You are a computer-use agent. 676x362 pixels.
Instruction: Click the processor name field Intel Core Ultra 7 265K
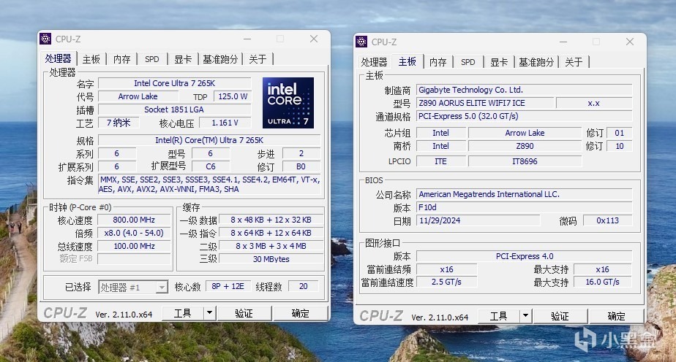click(x=175, y=83)
